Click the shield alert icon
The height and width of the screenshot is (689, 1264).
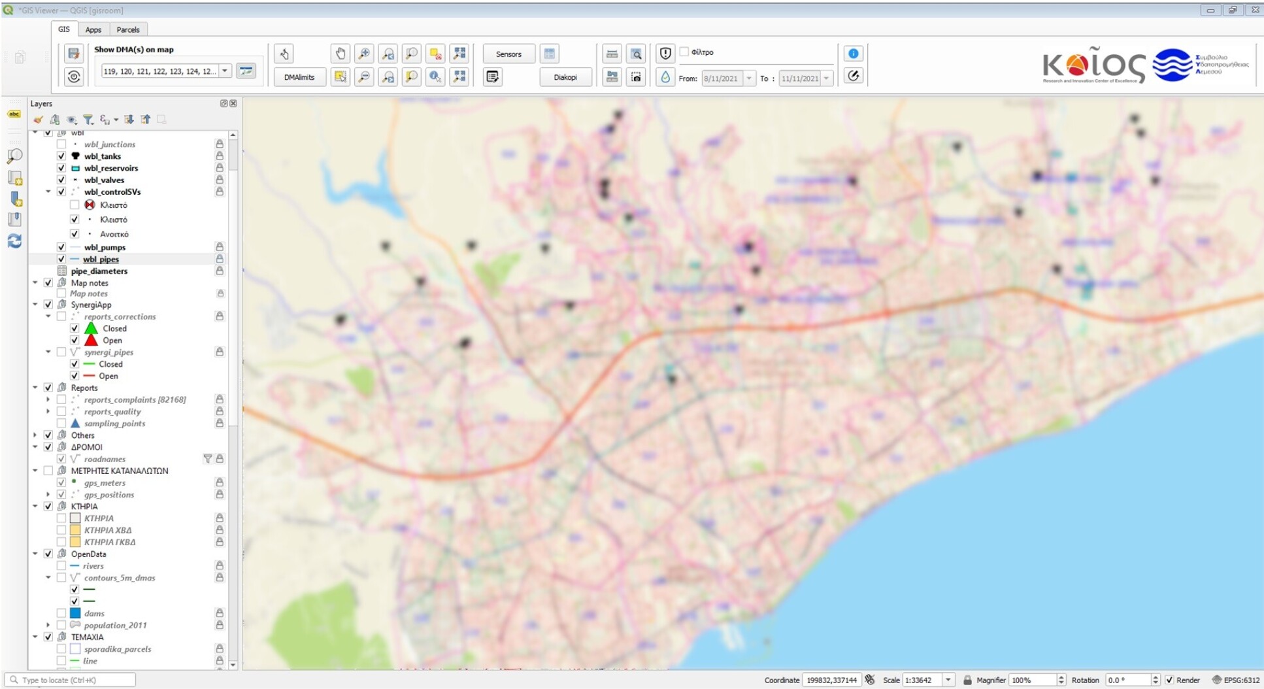(665, 54)
